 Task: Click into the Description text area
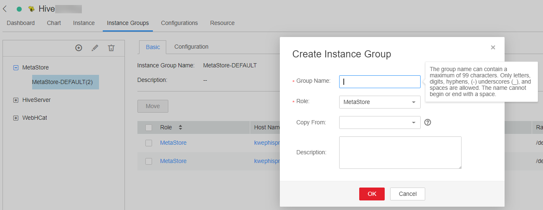(x=400, y=153)
